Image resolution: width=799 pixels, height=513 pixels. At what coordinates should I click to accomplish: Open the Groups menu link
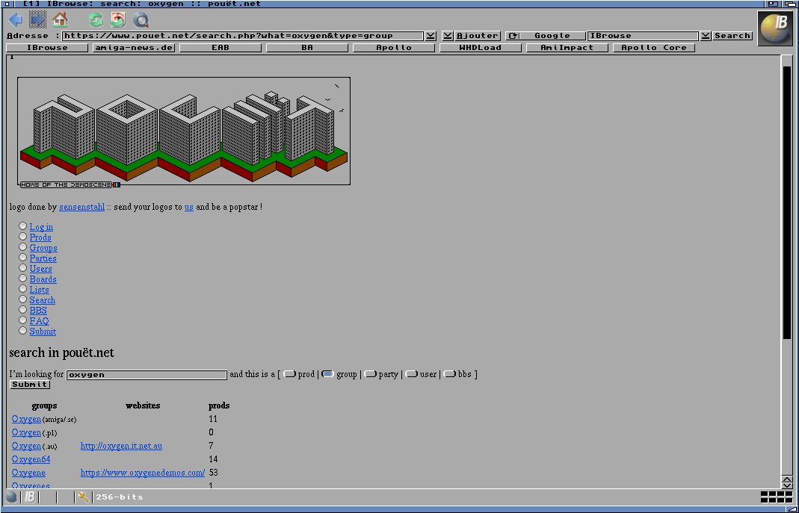click(x=43, y=248)
